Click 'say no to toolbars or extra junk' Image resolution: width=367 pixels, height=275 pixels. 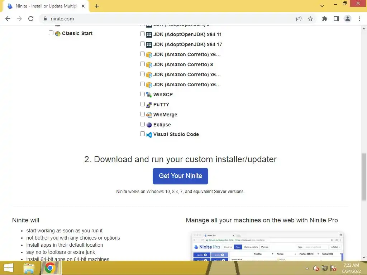[x=61, y=252]
